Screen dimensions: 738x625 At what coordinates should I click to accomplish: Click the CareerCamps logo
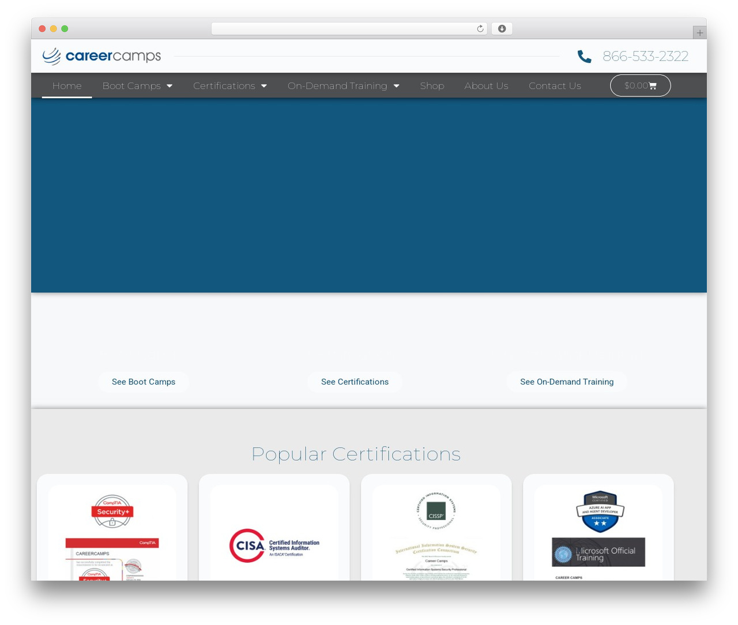101,56
